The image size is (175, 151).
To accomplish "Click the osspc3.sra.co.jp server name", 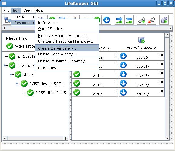I will (x=141, y=48).
